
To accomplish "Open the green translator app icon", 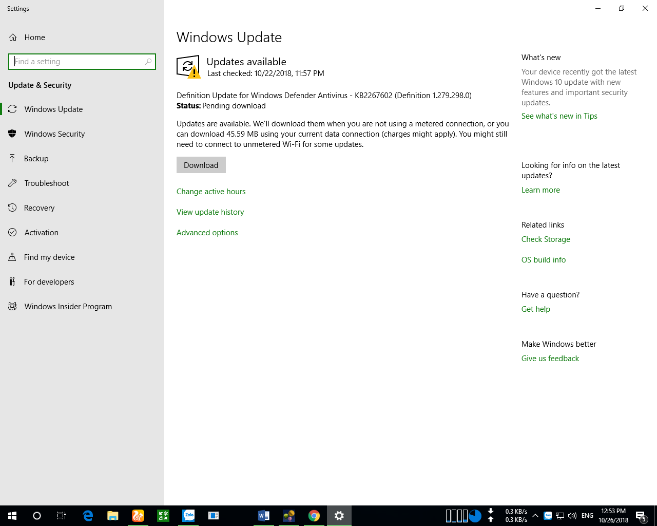I will (163, 516).
